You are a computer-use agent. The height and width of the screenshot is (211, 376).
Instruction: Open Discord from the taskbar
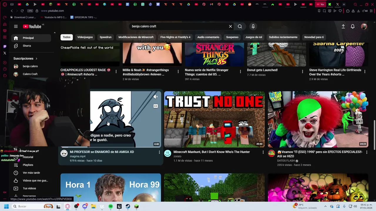[85, 206]
